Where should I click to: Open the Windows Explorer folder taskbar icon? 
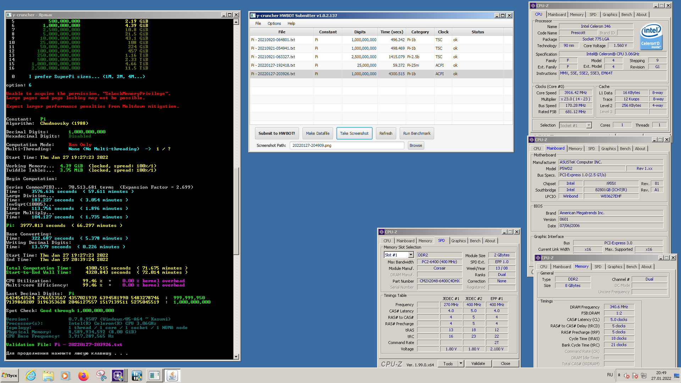(x=48, y=376)
